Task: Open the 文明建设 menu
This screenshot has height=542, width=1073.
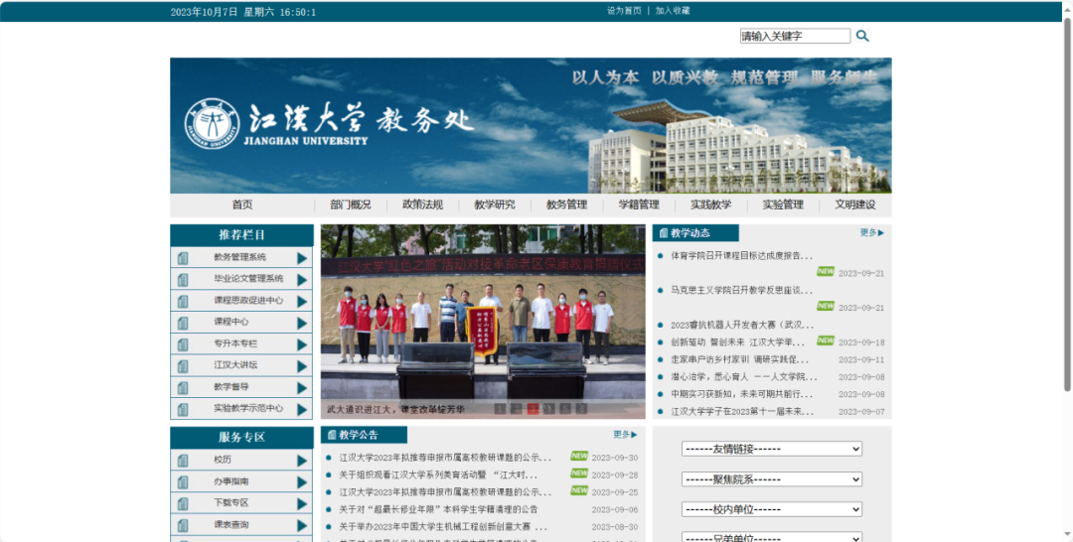Action: pyautogui.click(x=855, y=204)
